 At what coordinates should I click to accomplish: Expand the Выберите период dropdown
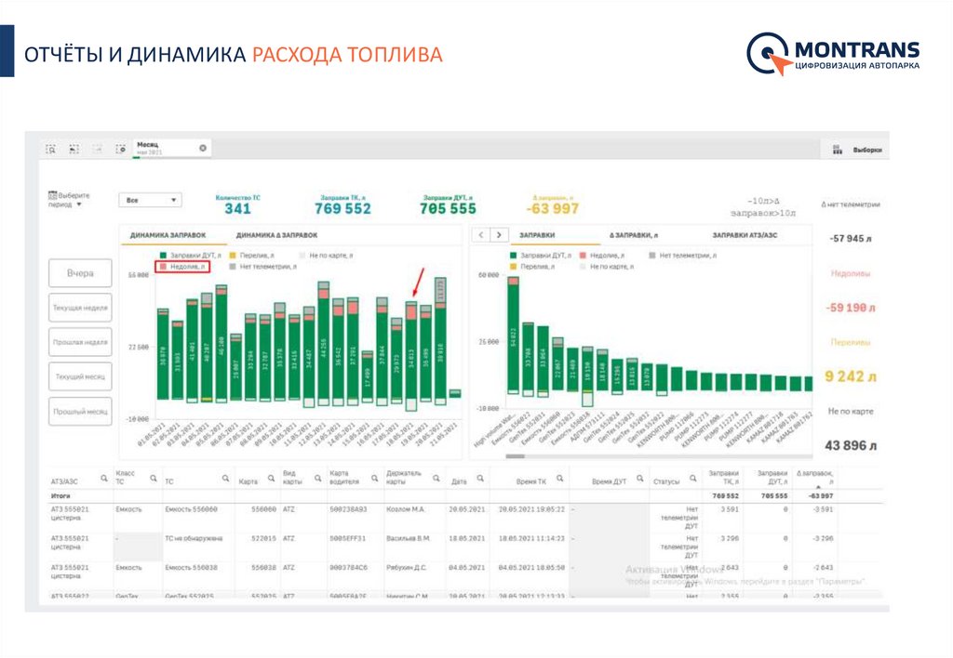coord(68,197)
